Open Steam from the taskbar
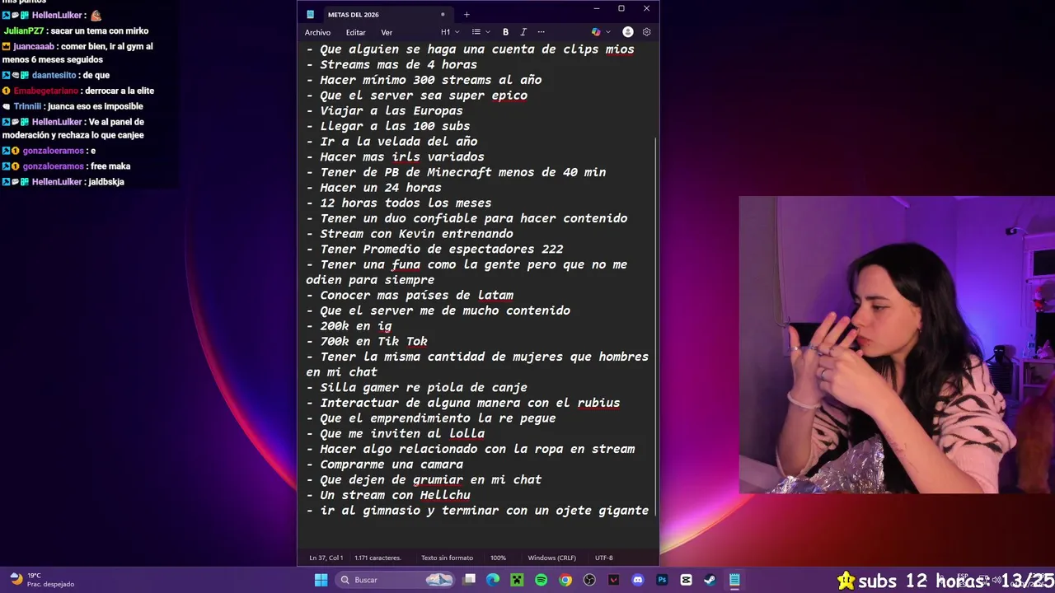The image size is (1055, 593). pyautogui.click(x=710, y=580)
